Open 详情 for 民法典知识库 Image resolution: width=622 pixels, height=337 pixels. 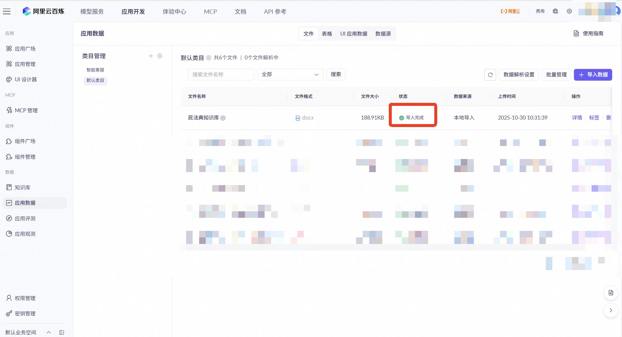pos(577,118)
